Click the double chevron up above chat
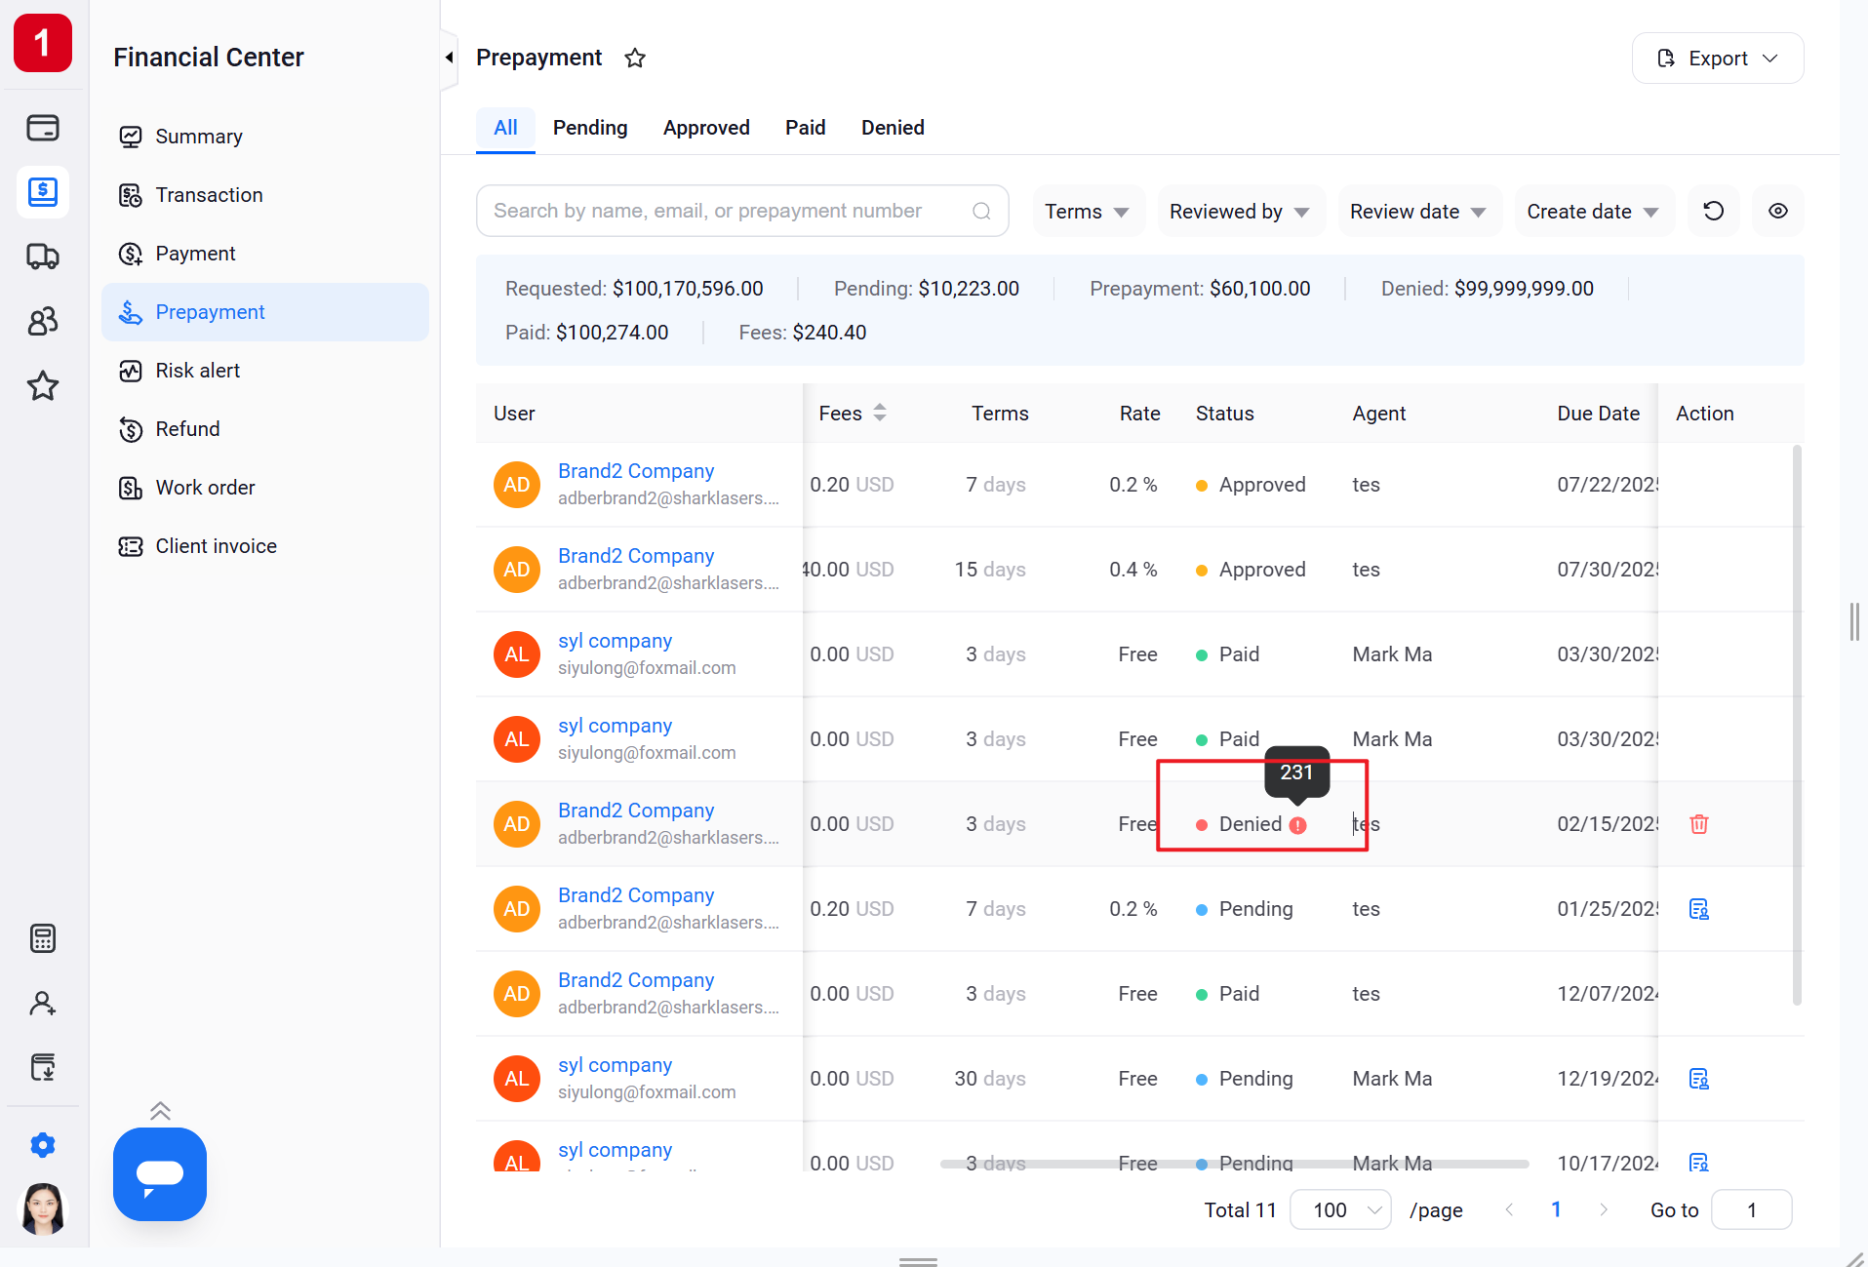Image resolution: width=1868 pixels, height=1267 pixels. click(x=161, y=1111)
